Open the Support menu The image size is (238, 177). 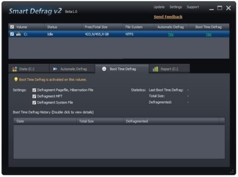tap(193, 7)
